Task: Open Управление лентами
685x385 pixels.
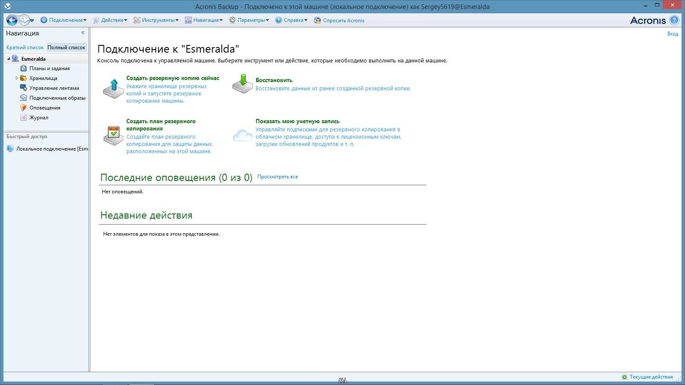Action: tap(54, 88)
